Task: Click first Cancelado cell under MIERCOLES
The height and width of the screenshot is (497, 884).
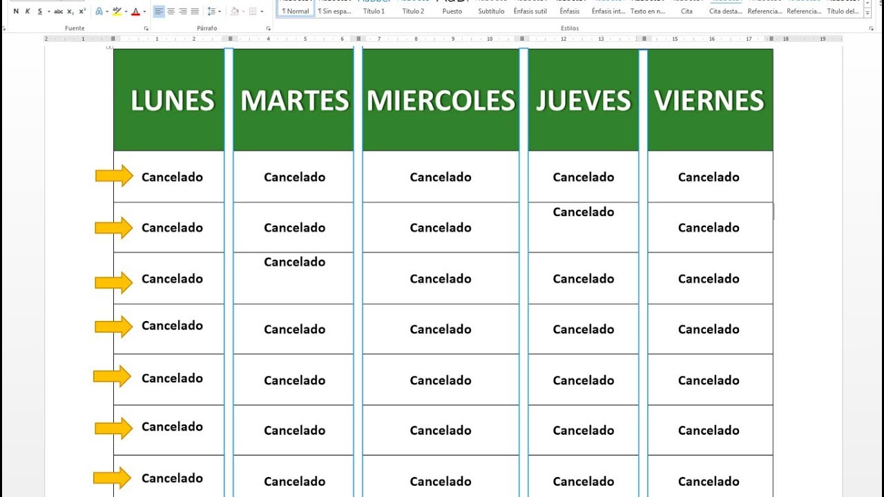Action: coord(441,177)
